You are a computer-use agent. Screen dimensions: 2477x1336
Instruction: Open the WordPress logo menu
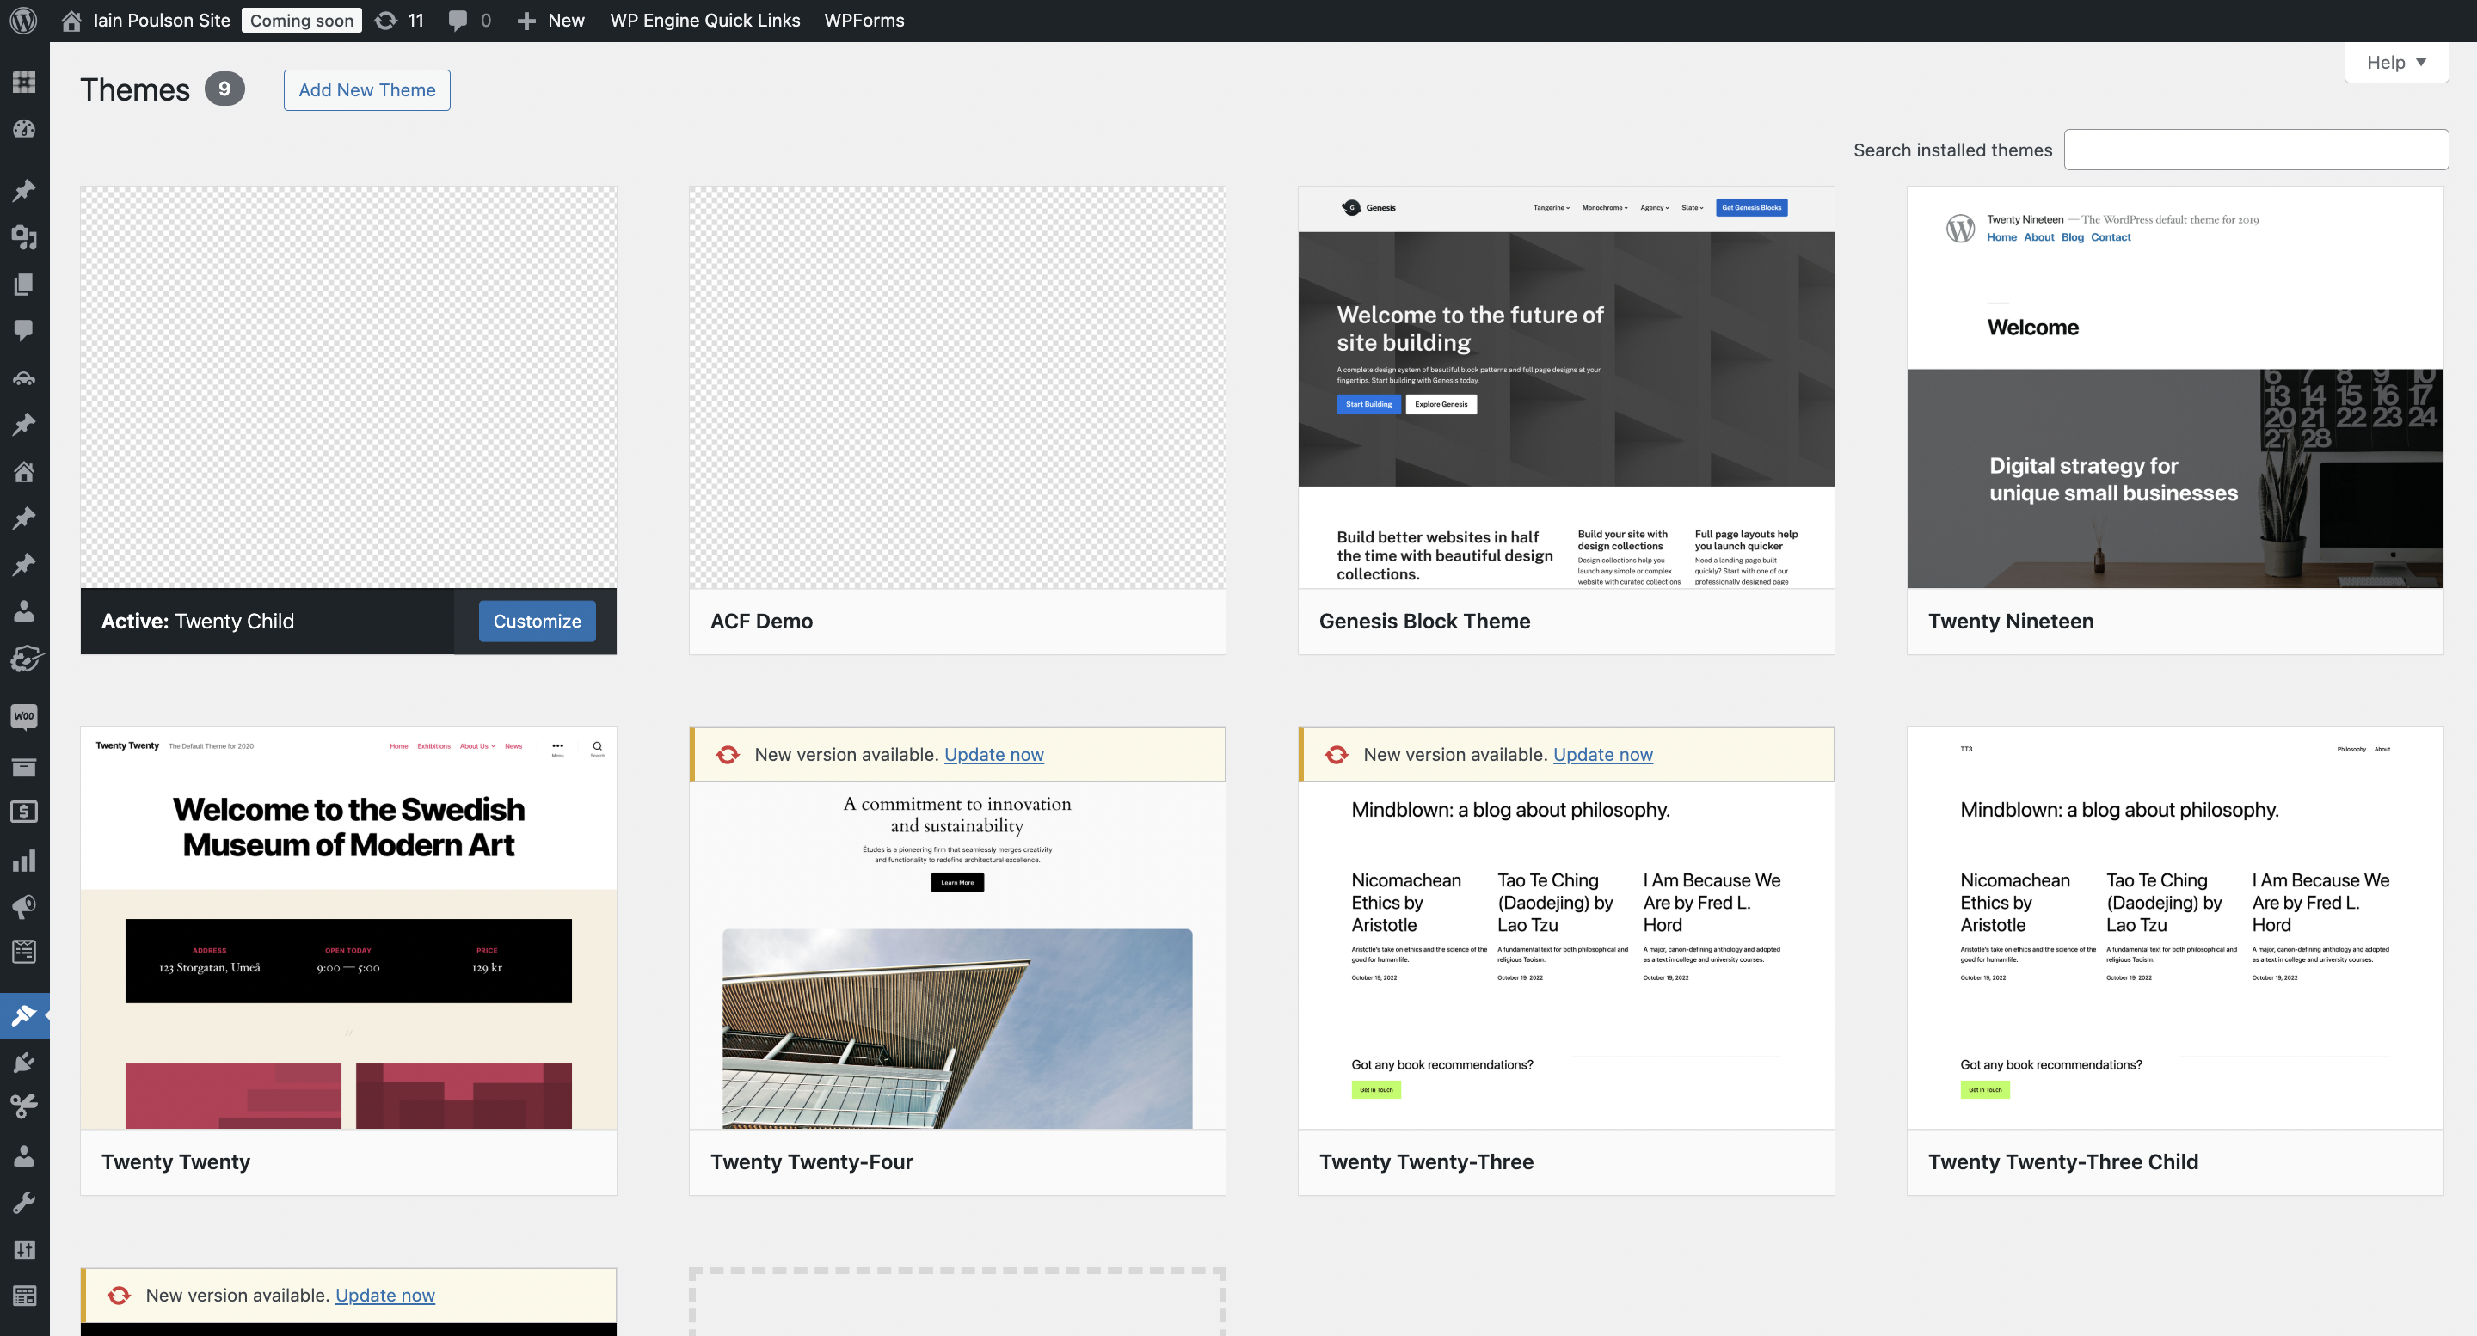point(23,20)
